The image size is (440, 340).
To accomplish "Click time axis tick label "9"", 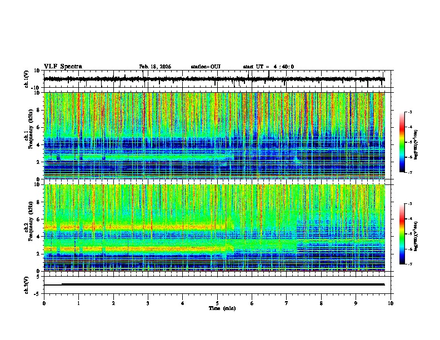I will click(356, 303).
